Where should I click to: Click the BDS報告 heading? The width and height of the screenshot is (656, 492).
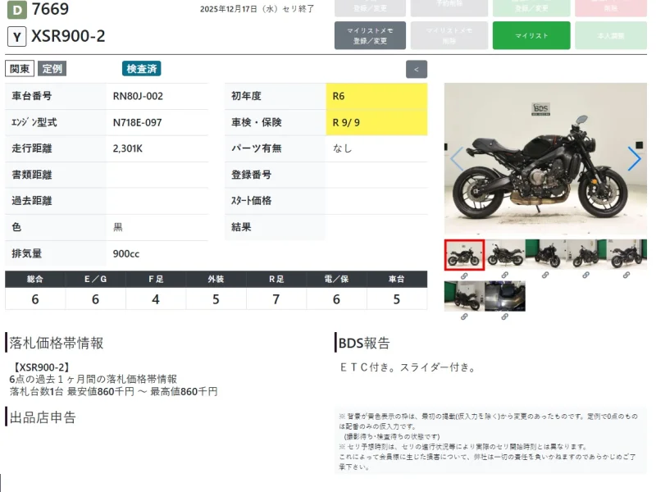pos(364,343)
